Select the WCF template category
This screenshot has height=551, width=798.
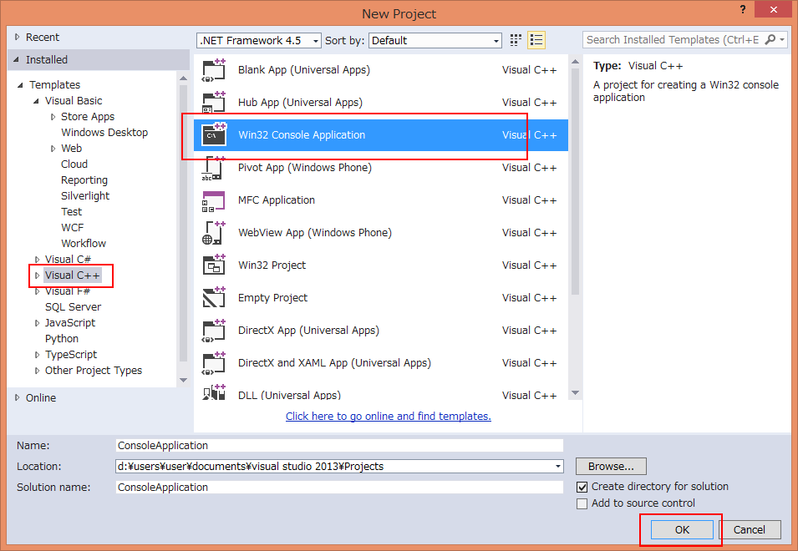[72, 228]
